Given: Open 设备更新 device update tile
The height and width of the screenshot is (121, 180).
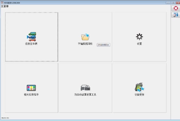Looking at the screenshot, I should tap(139, 87).
